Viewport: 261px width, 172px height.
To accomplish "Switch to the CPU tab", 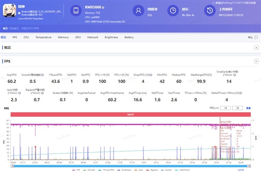I will [26, 37].
